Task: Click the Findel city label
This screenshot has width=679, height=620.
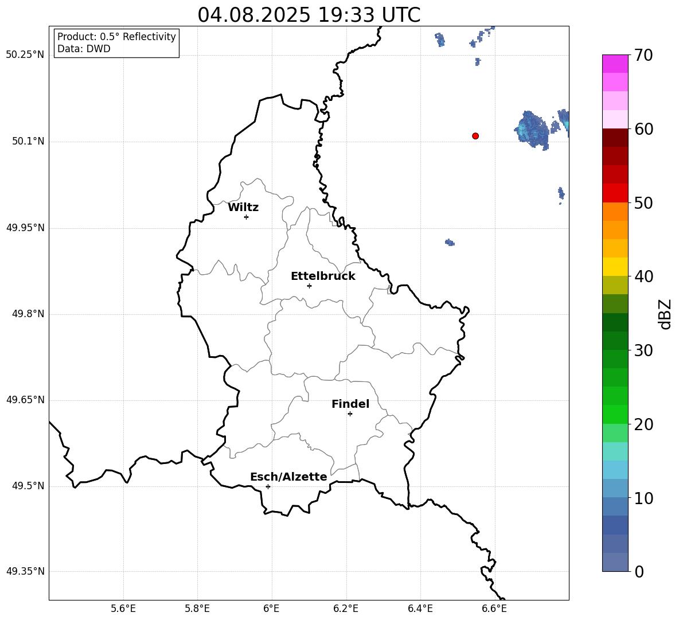Action: [350, 404]
